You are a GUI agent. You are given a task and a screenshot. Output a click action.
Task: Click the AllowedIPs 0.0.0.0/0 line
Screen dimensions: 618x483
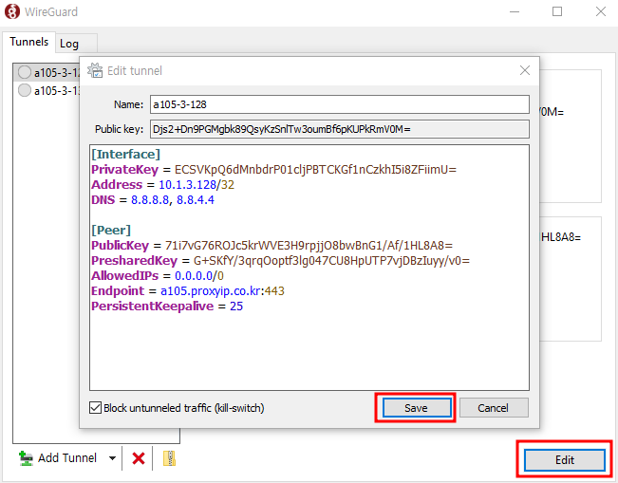coord(158,276)
